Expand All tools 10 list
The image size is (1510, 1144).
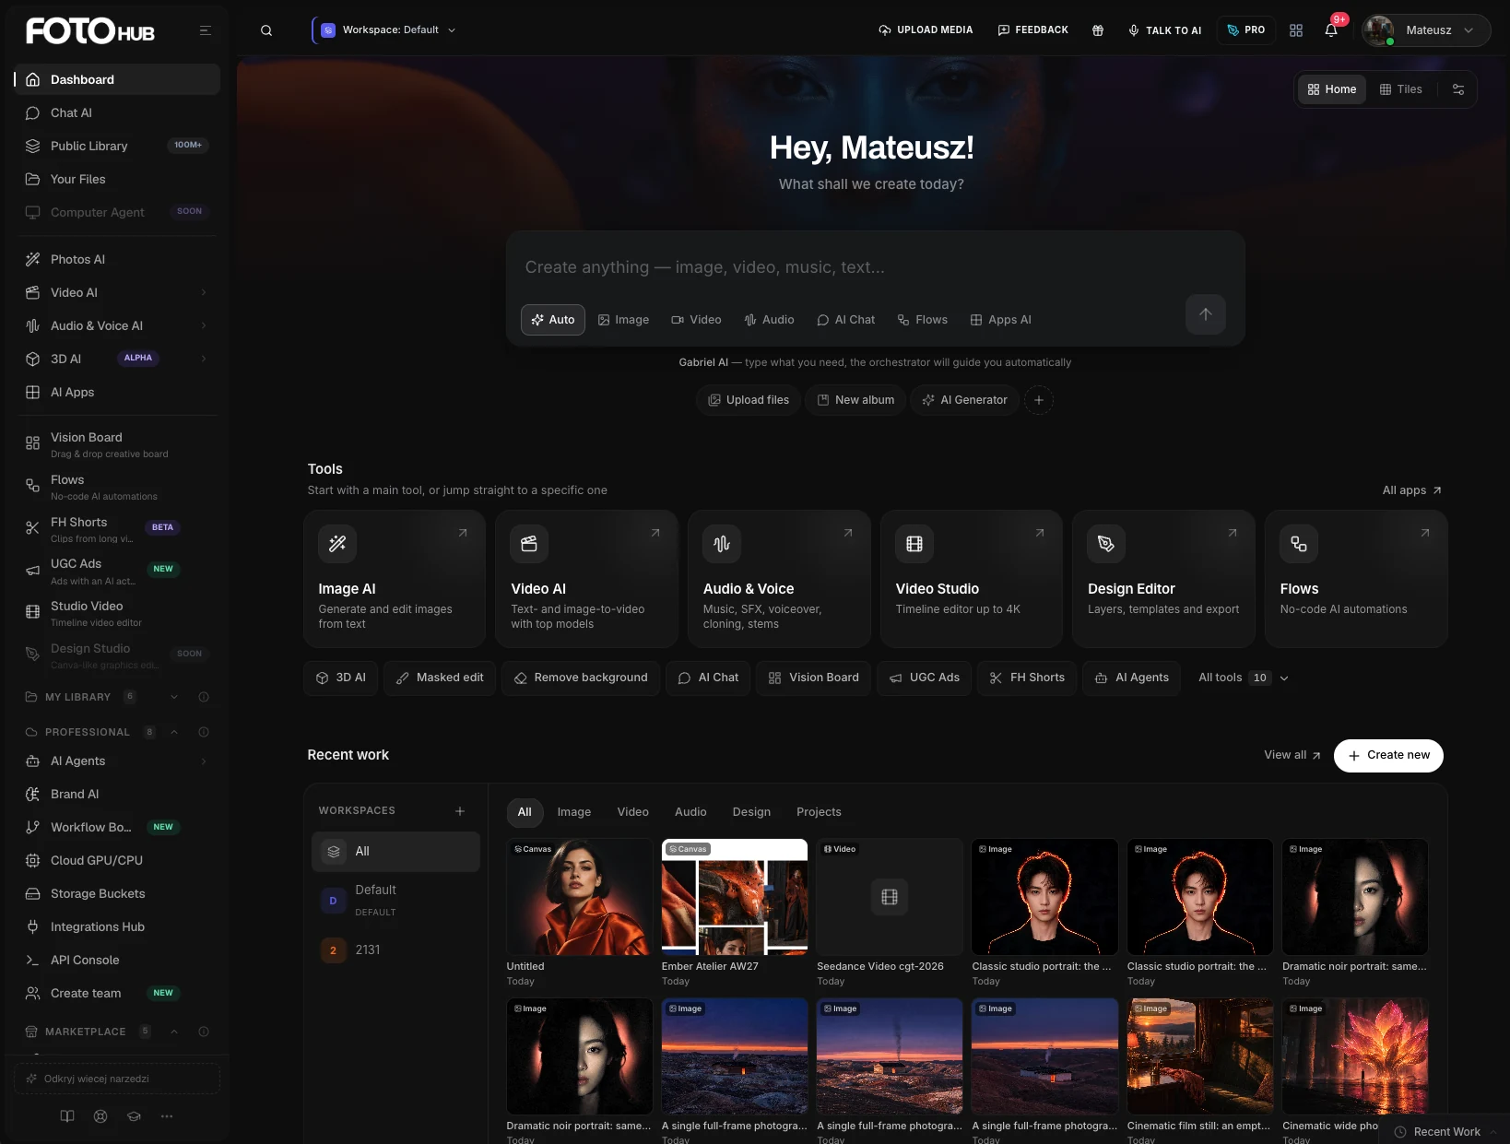(1243, 678)
